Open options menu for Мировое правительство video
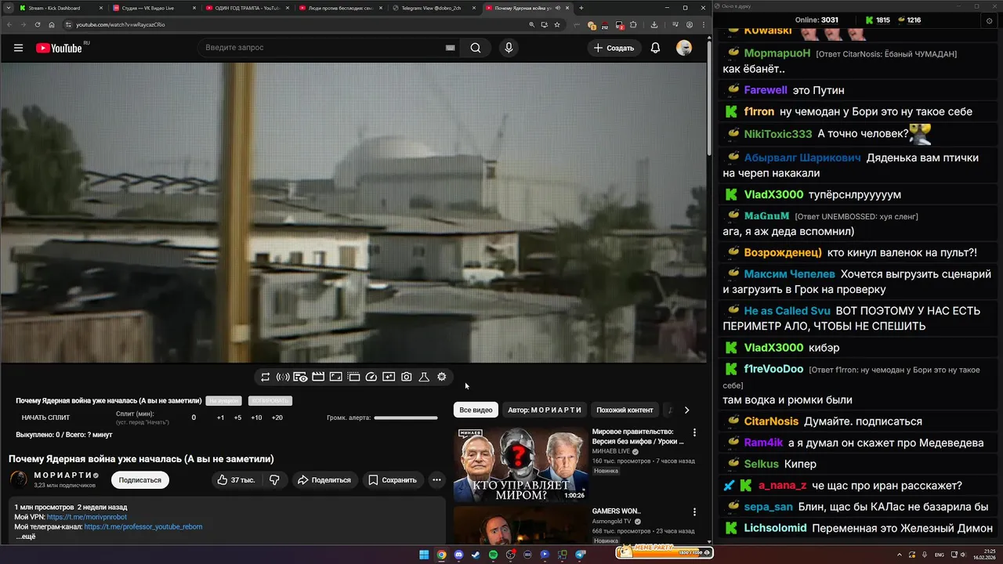Screen dimensions: 1003x564 point(694,432)
